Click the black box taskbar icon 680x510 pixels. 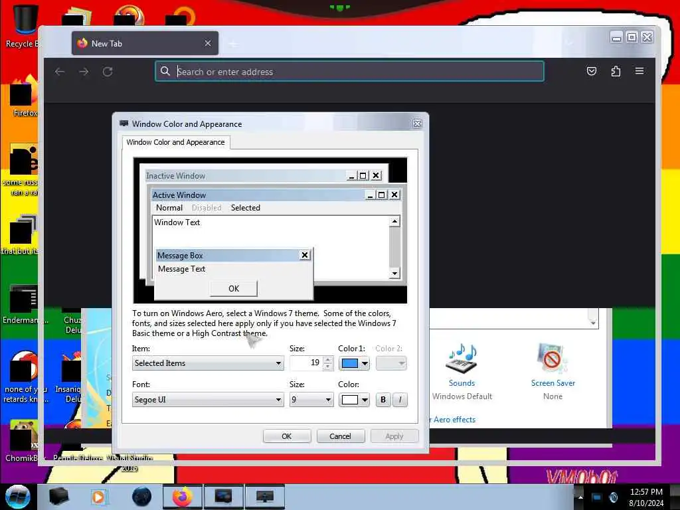tap(59, 497)
